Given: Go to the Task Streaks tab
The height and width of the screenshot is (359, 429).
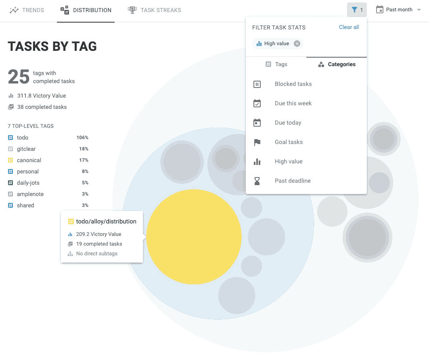Looking at the screenshot, I should [155, 10].
